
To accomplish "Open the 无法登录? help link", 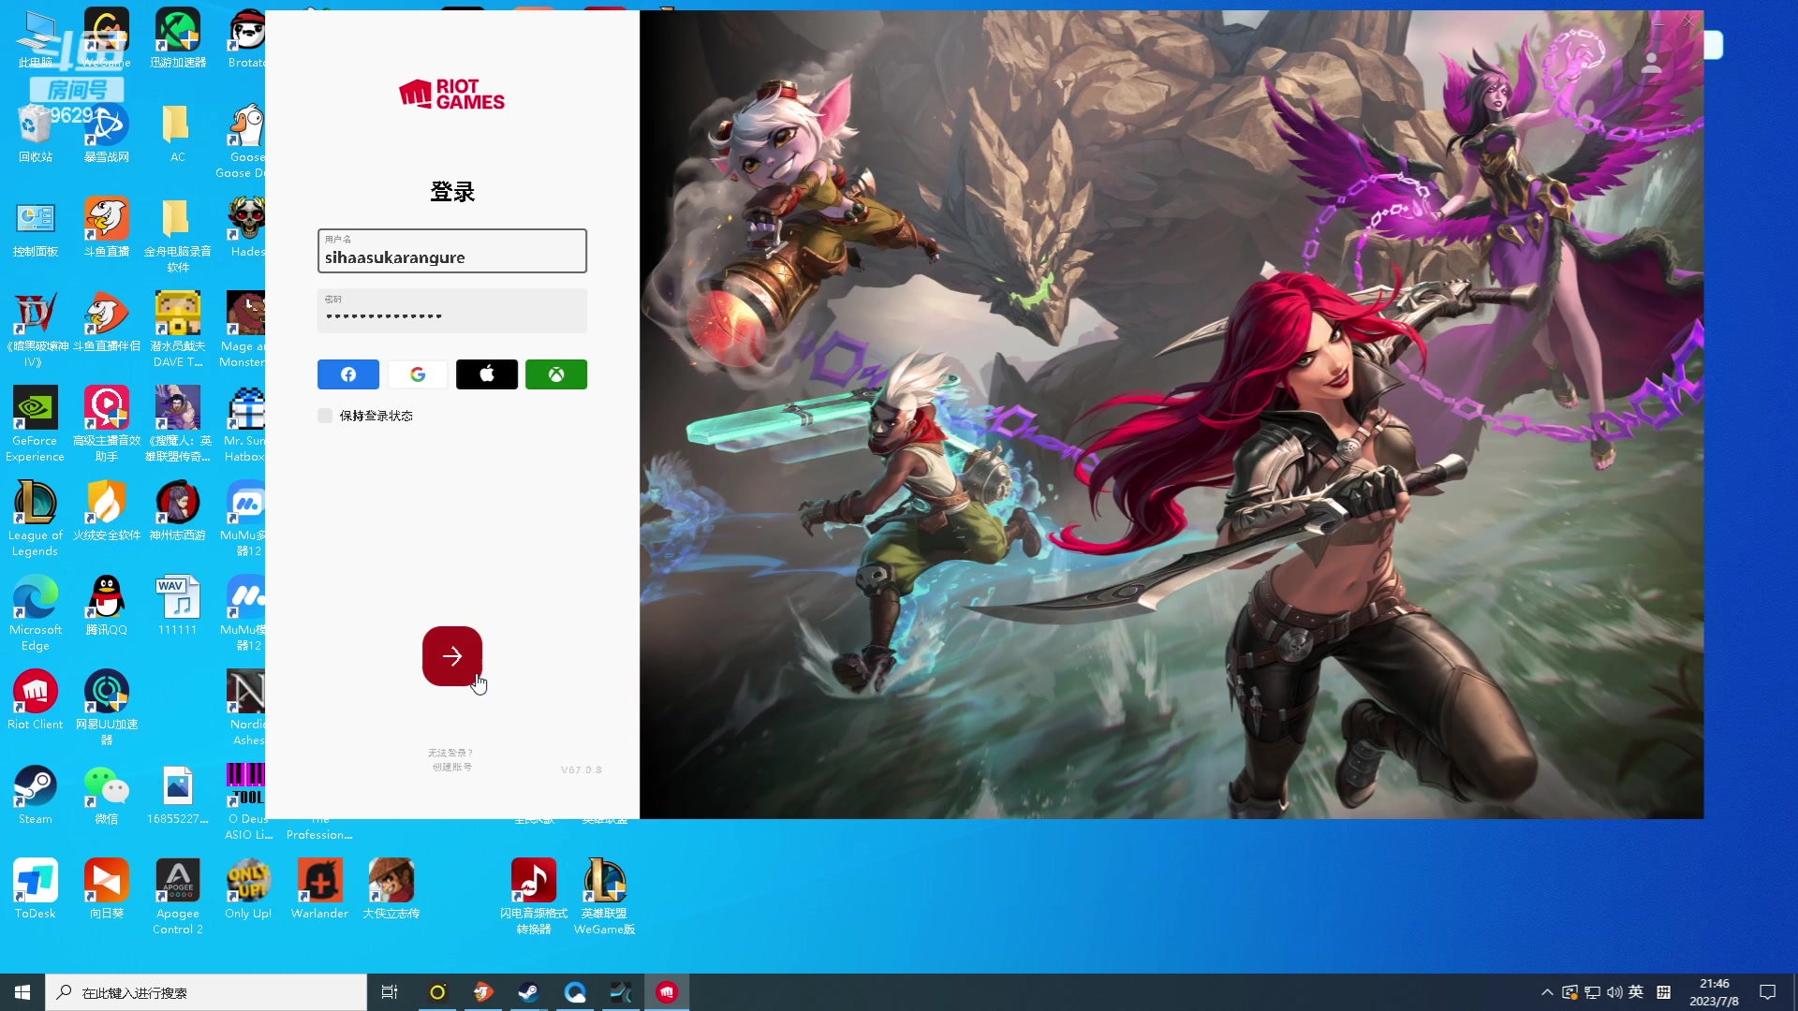I will [450, 753].
